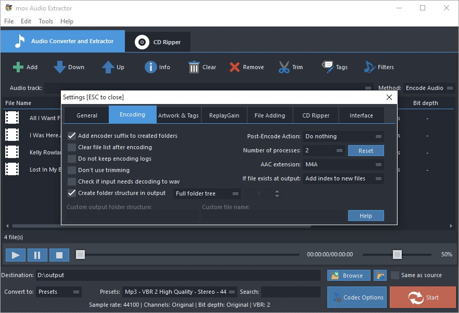Pause audio playback
459x313 pixels.
coord(37,255)
